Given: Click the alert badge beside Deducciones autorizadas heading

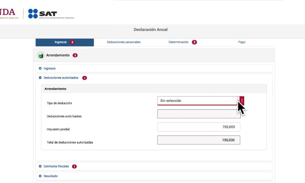Looking at the screenshot, I should tap(84, 78).
